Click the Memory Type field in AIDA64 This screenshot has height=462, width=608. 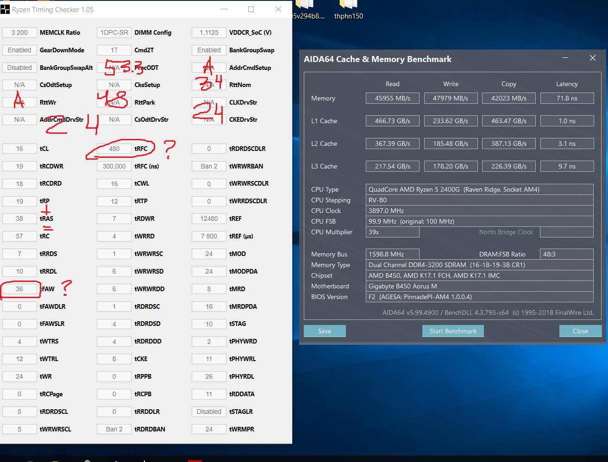click(480, 265)
